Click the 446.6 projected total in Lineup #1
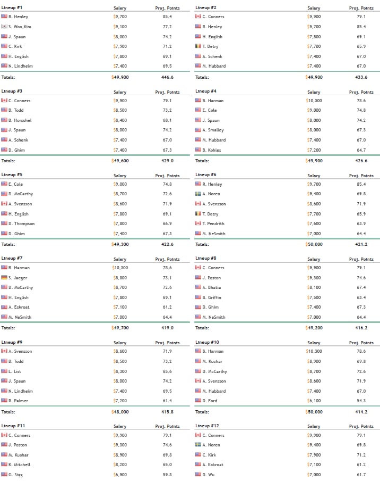The height and width of the screenshot is (481, 380). (167, 77)
